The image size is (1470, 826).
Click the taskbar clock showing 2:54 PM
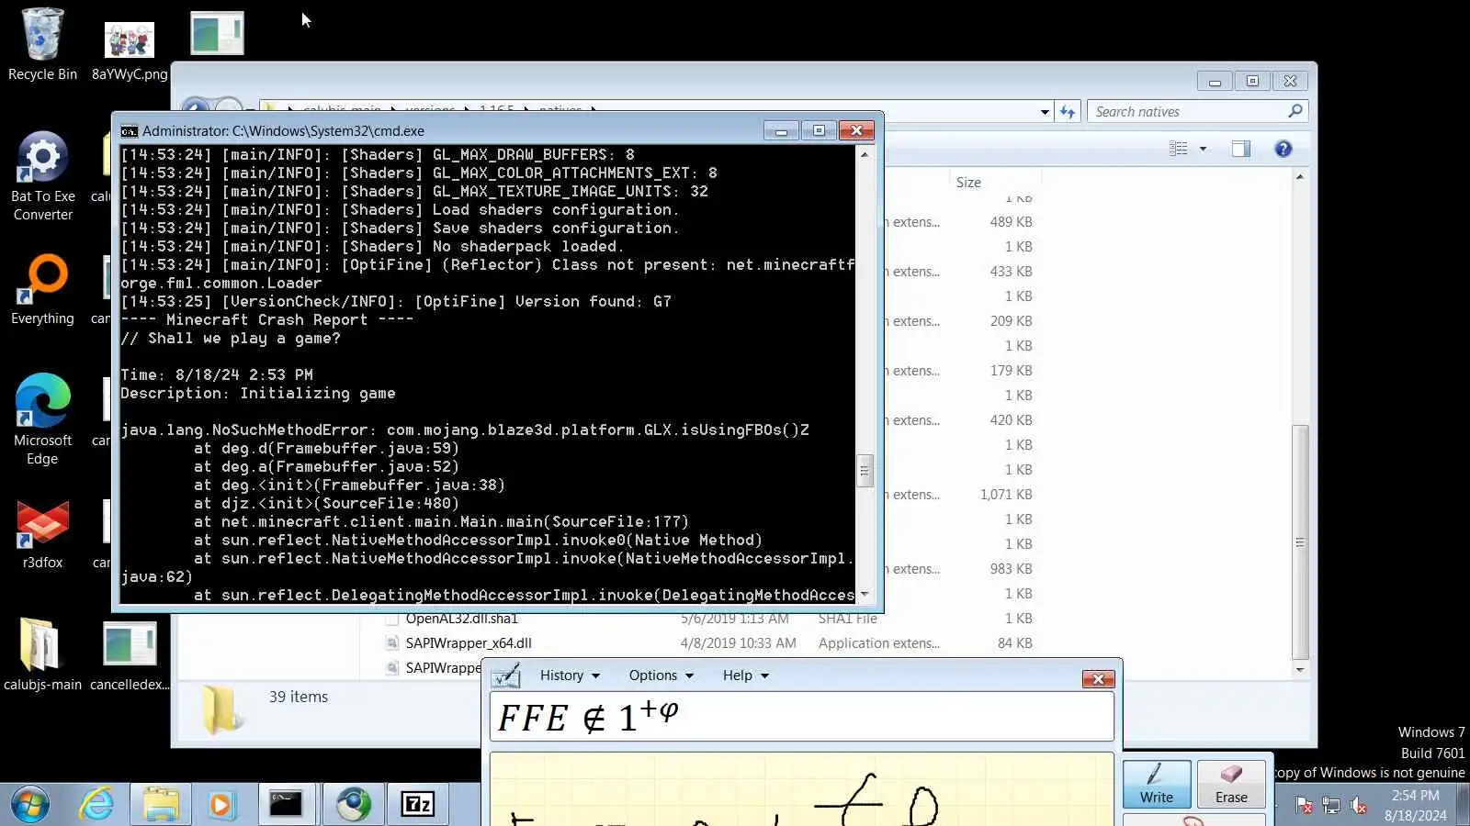(1415, 805)
